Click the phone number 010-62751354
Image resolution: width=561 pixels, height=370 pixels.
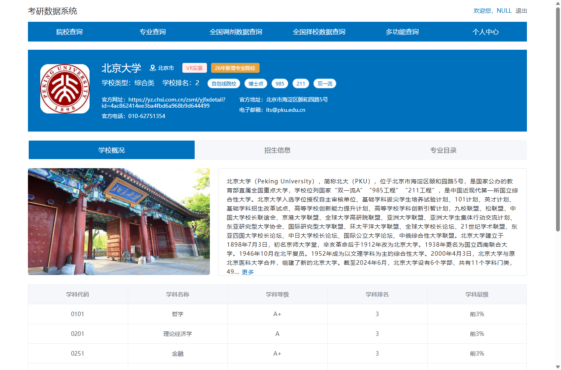[147, 116]
